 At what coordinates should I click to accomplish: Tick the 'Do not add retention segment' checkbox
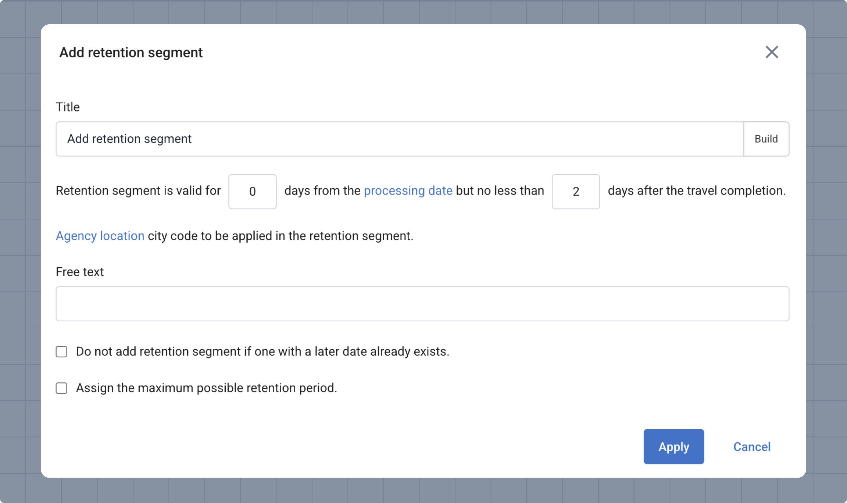tap(61, 352)
